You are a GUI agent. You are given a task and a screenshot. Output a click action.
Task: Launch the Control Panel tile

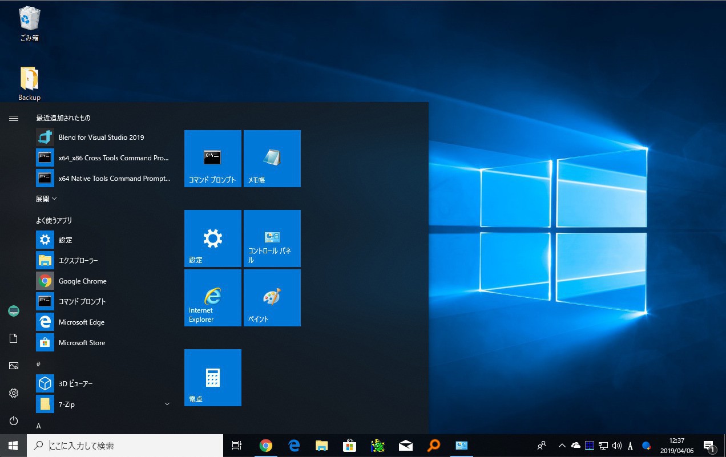tap(272, 238)
